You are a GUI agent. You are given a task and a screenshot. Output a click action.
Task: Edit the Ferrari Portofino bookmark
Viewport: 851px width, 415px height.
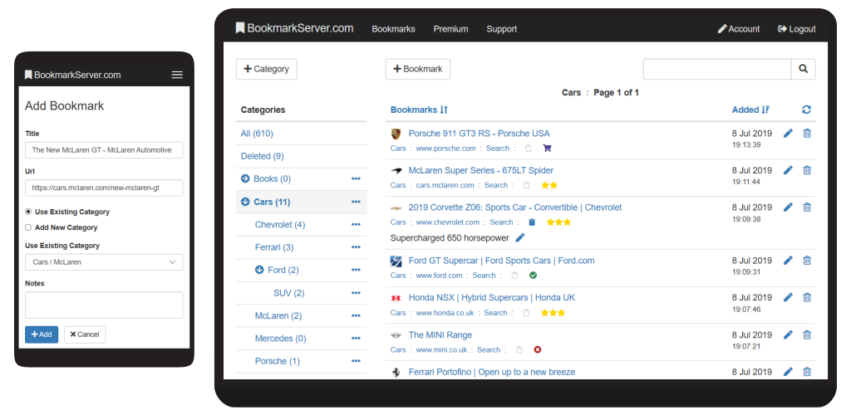point(788,372)
